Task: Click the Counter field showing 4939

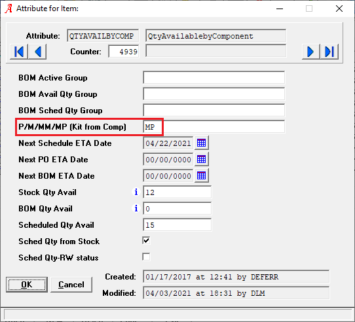Action: tap(124, 52)
